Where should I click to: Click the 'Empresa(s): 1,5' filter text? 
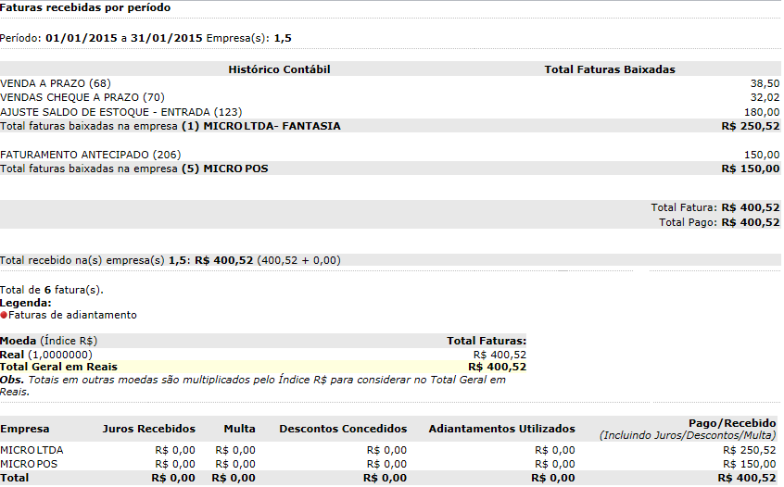pyautogui.click(x=249, y=38)
